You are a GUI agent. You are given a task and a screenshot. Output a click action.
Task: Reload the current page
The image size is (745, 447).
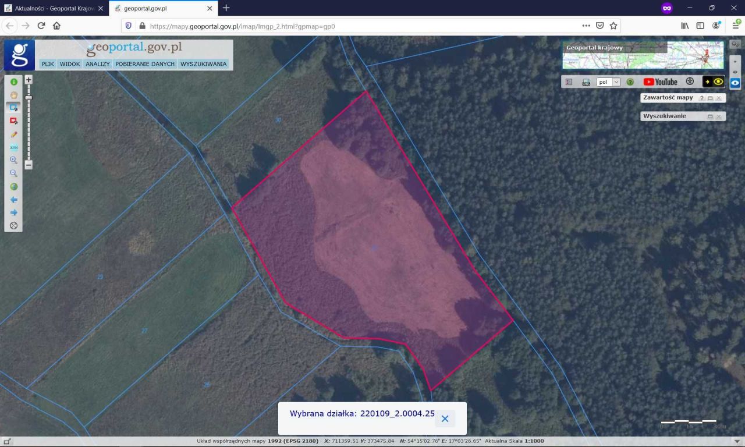pyautogui.click(x=41, y=26)
